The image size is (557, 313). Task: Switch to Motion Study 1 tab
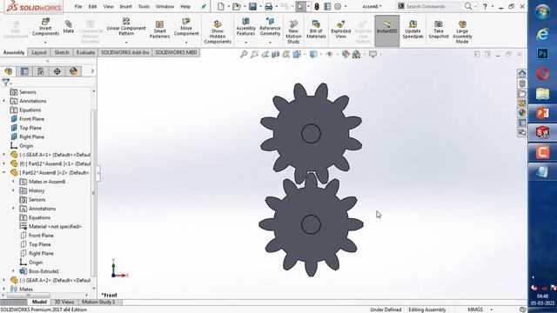tap(98, 302)
